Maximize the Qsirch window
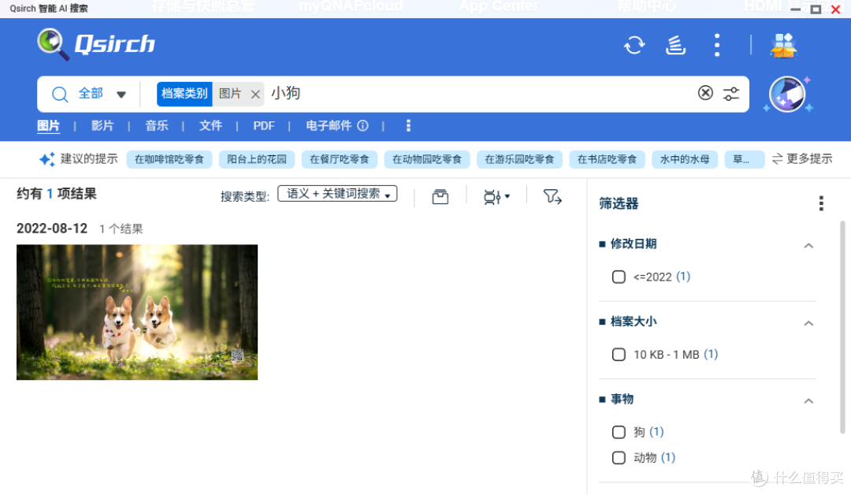The height and width of the screenshot is (495, 851). click(x=816, y=9)
